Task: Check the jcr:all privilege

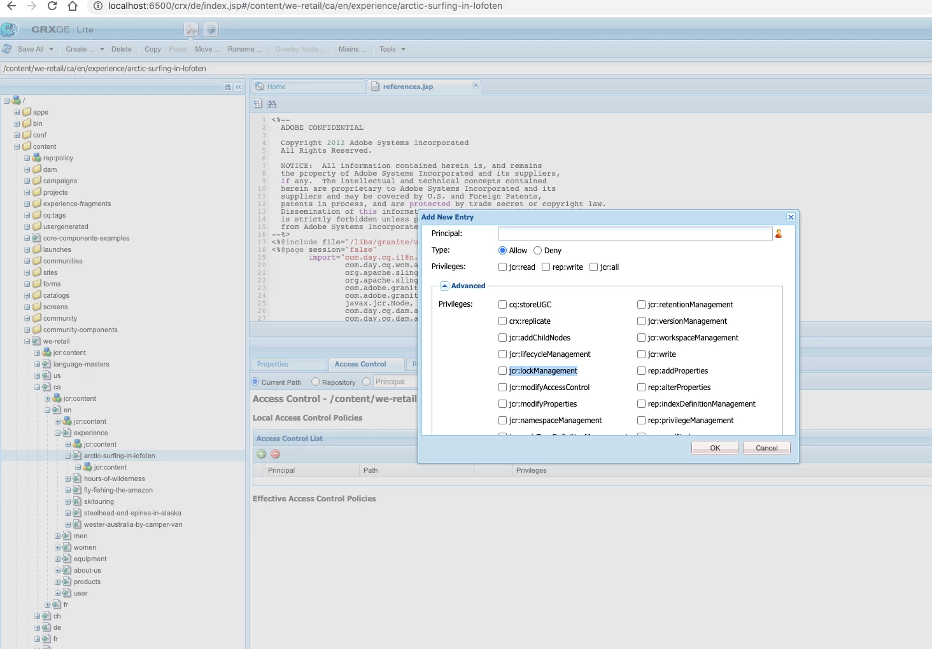Action: point(594,267)
